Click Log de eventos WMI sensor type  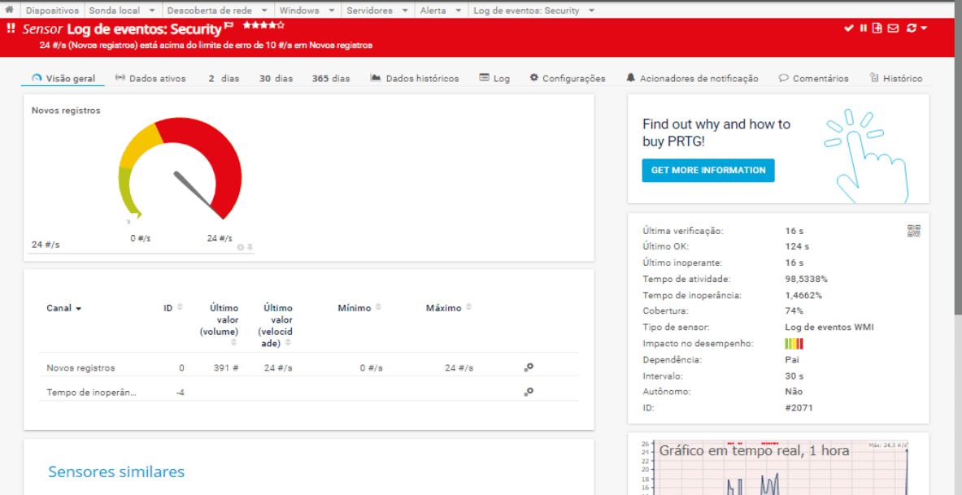coord(829,327)
